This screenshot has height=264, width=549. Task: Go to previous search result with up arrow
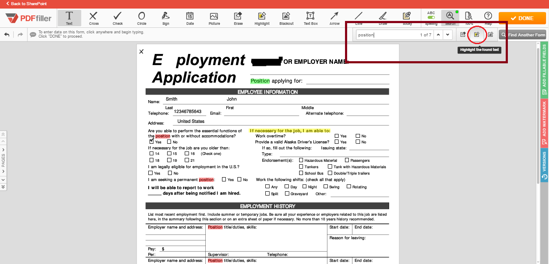[x=438, y=34]
